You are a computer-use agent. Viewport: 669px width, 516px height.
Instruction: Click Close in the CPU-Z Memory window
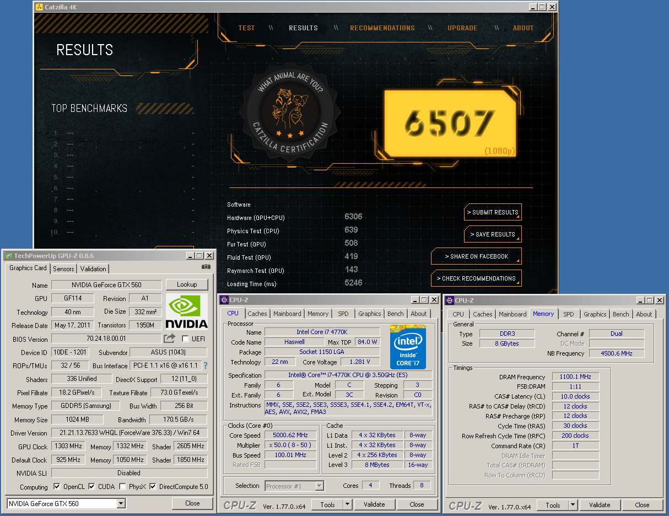tap(642, 505)
